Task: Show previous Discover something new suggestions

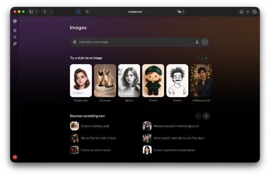Action: tap(198, 116)
